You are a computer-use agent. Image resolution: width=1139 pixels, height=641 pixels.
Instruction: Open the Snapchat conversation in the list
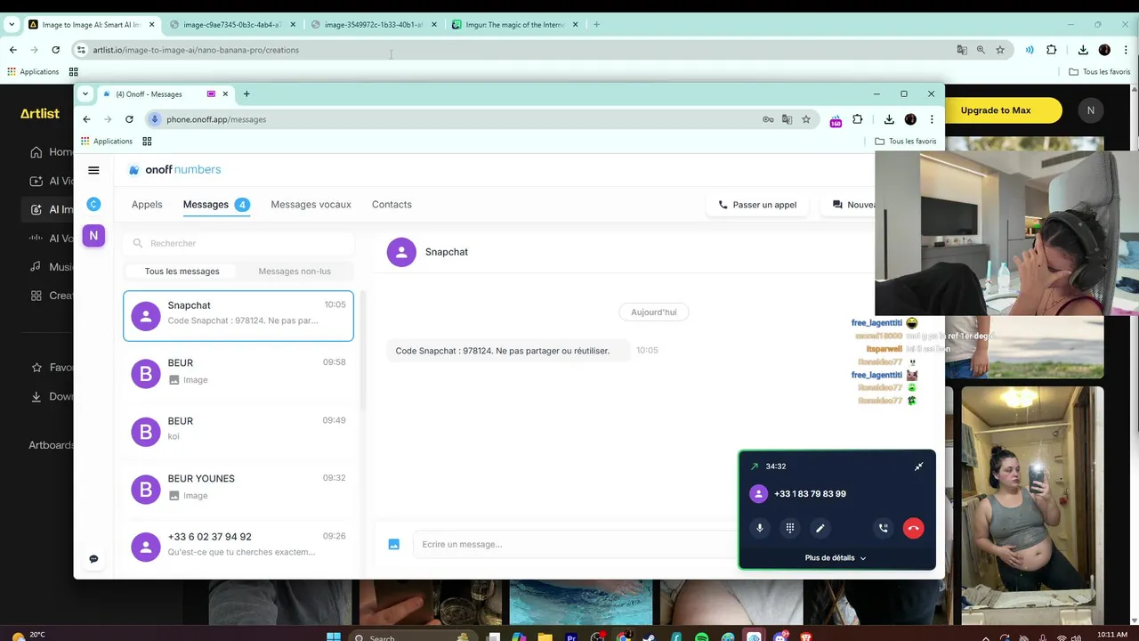coord(238,316)
